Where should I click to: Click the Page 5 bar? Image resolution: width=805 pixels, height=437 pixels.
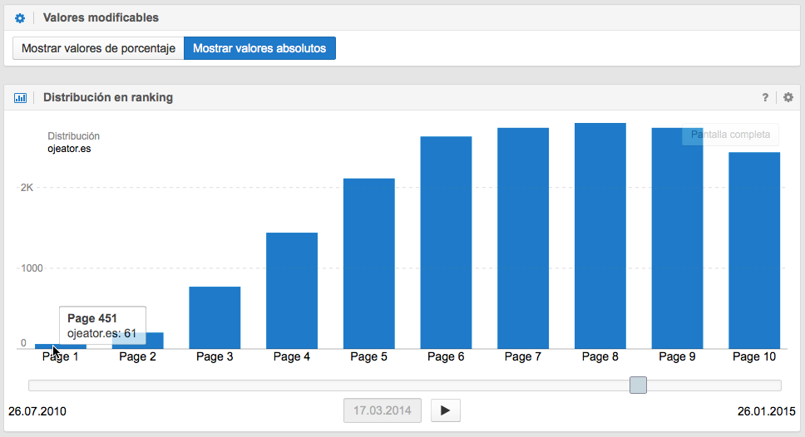tap(369, 263)
